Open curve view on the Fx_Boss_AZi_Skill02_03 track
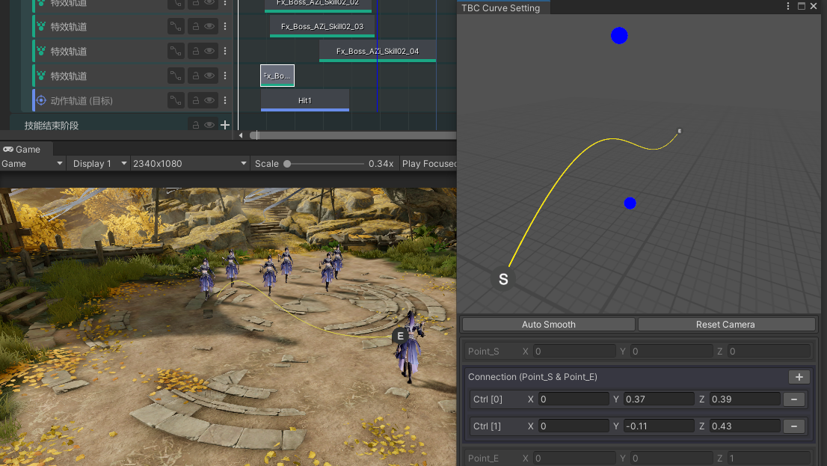The width and height of the screenshot is (827, 466). 175,26
